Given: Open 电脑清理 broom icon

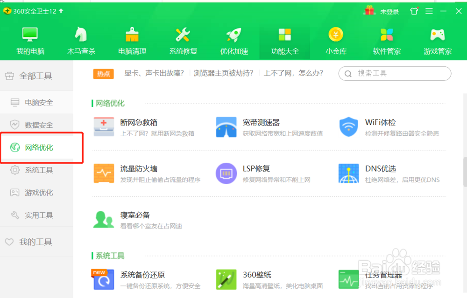Looking at the screenshot, I should tap(132, 35).
